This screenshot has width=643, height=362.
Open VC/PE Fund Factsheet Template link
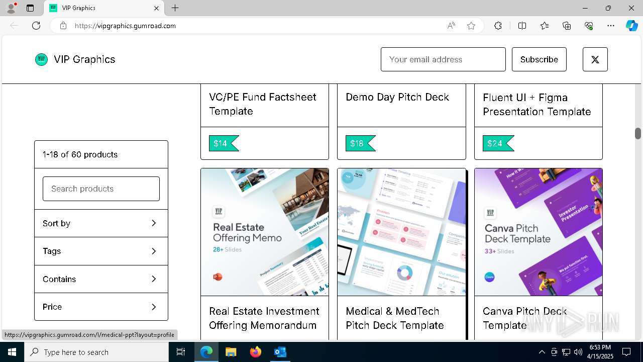click(263, 104)
